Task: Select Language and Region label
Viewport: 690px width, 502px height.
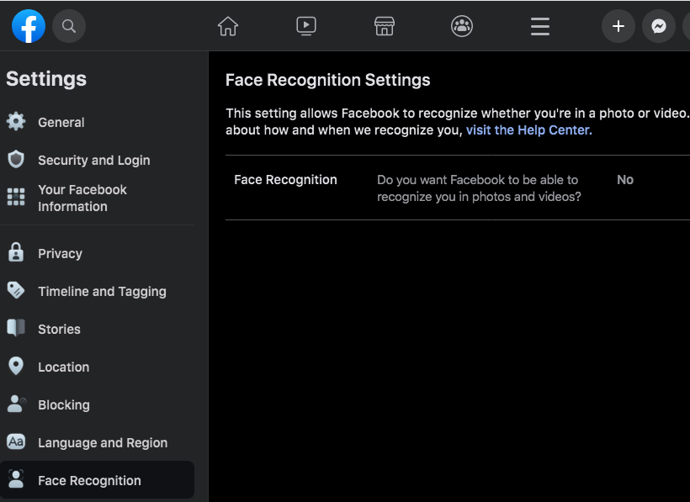Action: [x=103, y=442]
